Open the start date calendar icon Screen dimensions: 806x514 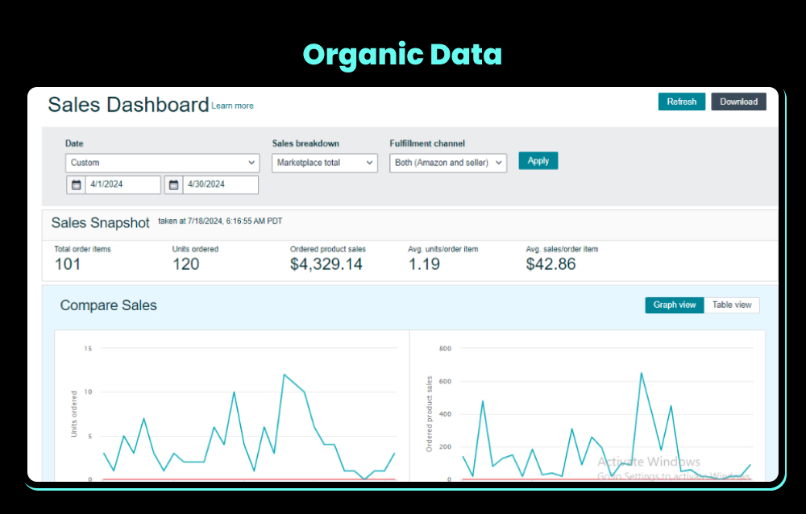pyautogui.click(x=76, y=184)
